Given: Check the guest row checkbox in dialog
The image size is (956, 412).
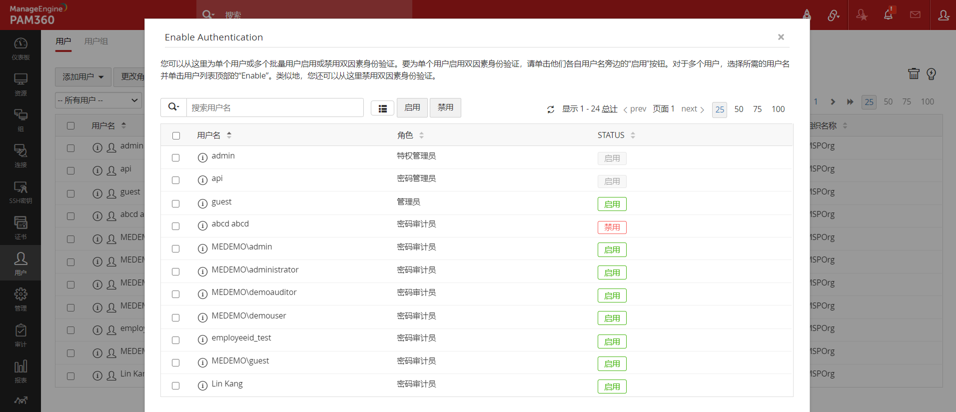Looking at the screenshot, I should pos(176,203).
